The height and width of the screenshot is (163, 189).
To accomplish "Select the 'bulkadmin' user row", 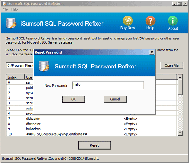I will click(x=92, y=129).
